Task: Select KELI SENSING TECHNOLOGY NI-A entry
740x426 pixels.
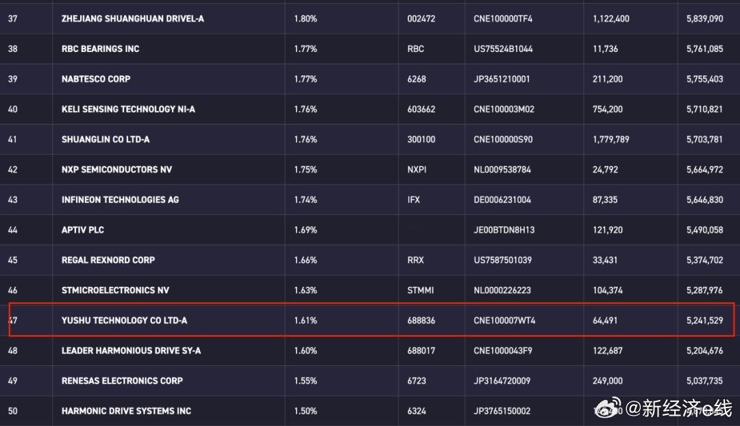Action: pyautogui.click(x=128, y=109)
